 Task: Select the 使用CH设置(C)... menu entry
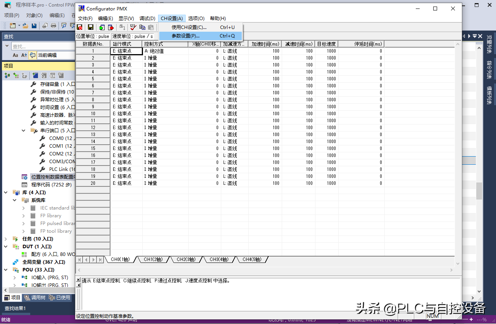[x=189, y=27]
